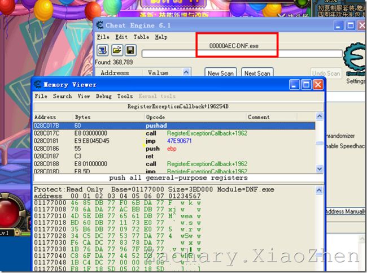367x273 pixels.
Task: Click the red orb in the game
Action: [x=10, y=213]
